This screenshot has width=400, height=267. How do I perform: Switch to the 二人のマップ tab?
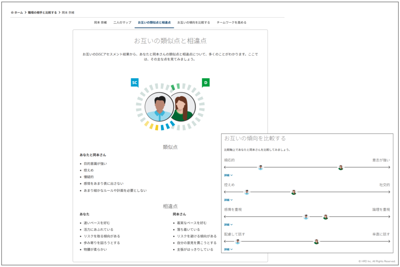[122, 23]
